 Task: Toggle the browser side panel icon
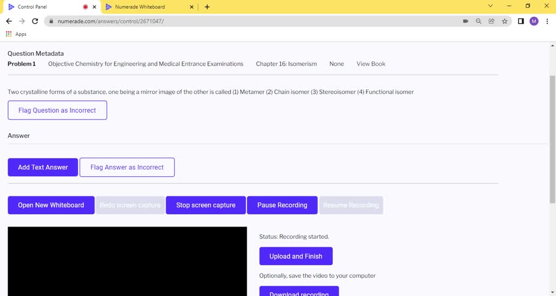(521, 21)
